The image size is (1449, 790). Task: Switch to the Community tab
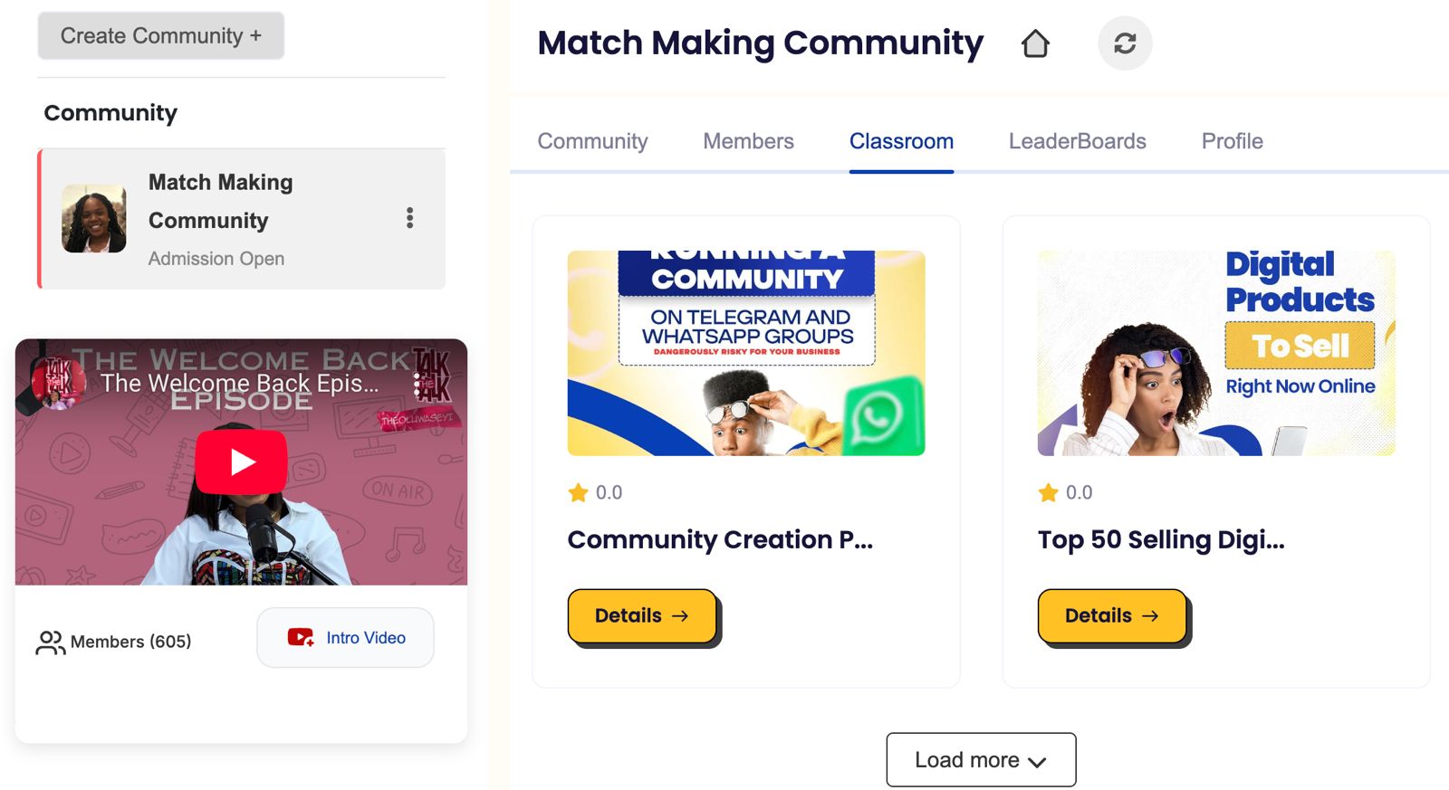(x=592, y=141)
